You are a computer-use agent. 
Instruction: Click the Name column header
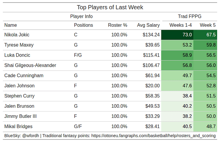coord(11,25)
